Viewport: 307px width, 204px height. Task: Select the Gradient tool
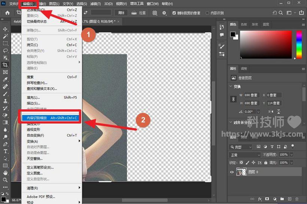[5, 122]
